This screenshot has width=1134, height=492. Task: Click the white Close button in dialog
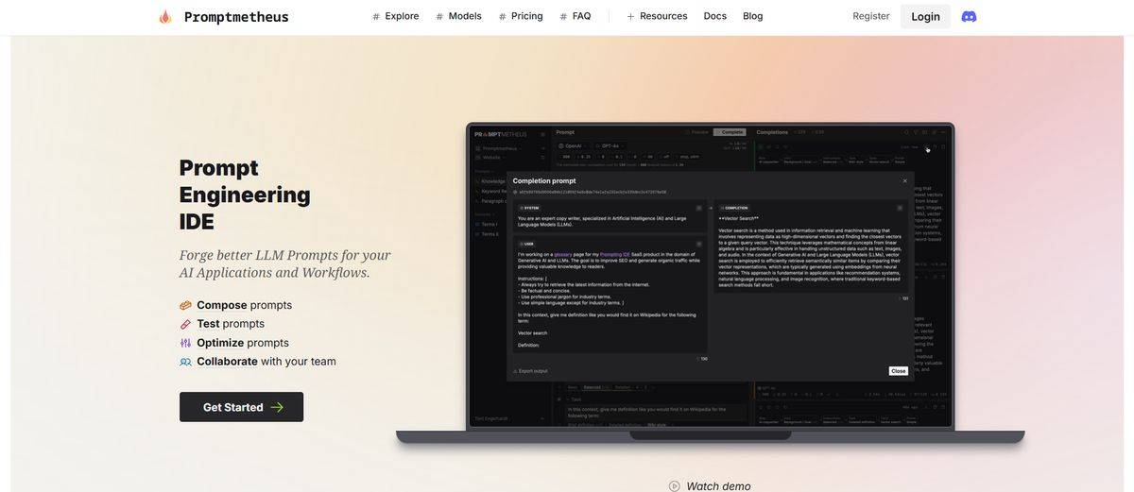click(898, 371)
